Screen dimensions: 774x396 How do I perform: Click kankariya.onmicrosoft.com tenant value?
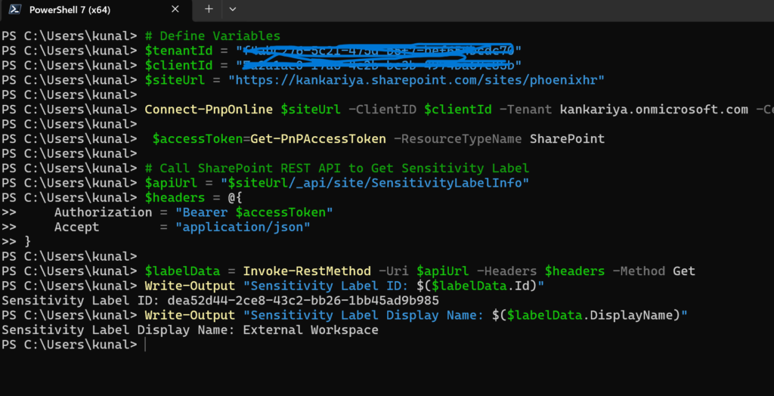(654, 109)
